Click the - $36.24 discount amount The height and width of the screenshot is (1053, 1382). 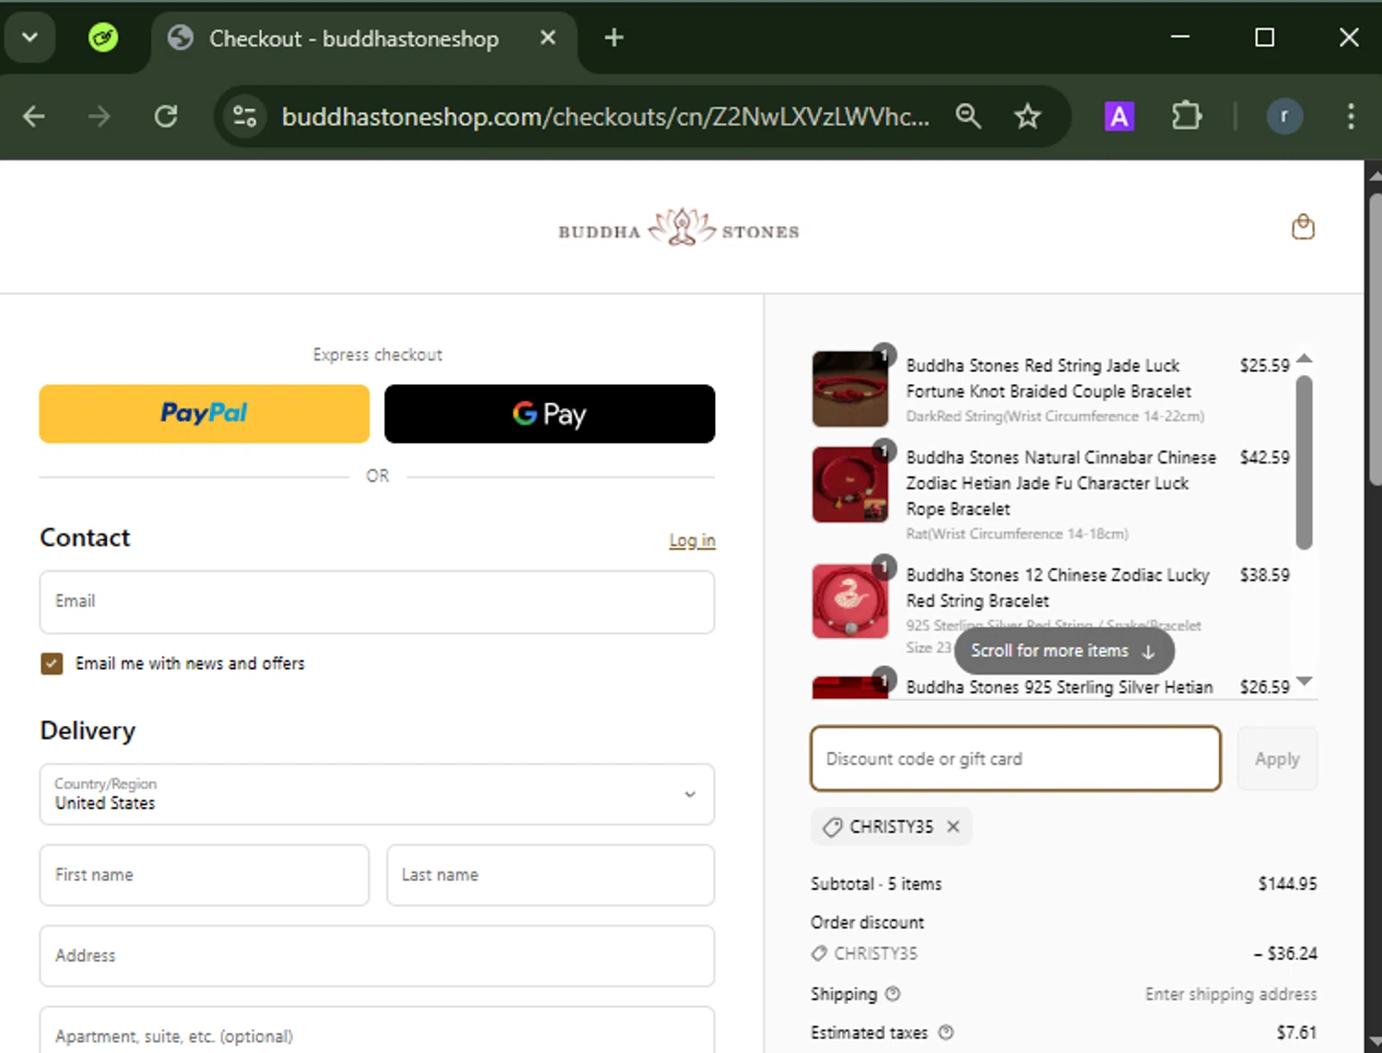[1285, 954]
